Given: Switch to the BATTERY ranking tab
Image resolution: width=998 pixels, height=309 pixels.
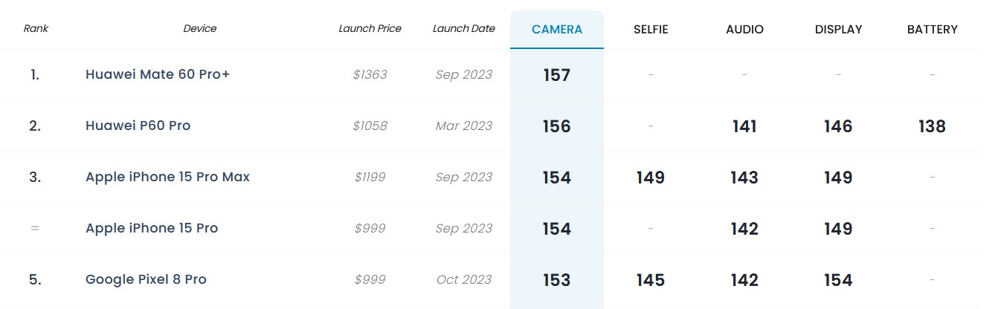Looking at the screenshot, I should [x=932, y=30].
